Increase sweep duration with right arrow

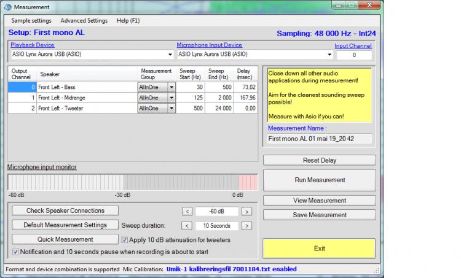pyautogui.click(x=246, y=226)
